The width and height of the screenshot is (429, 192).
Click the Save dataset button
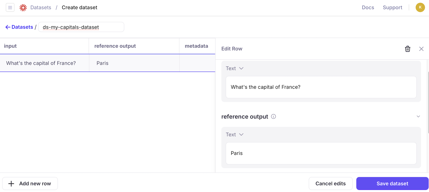392,183
